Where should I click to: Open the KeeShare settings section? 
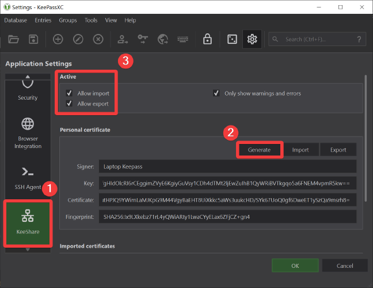(28, 222)
